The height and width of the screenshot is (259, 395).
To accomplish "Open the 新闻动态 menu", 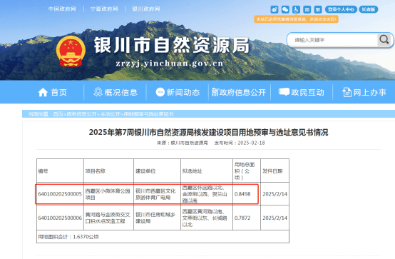I will click(x=178, y=92).
